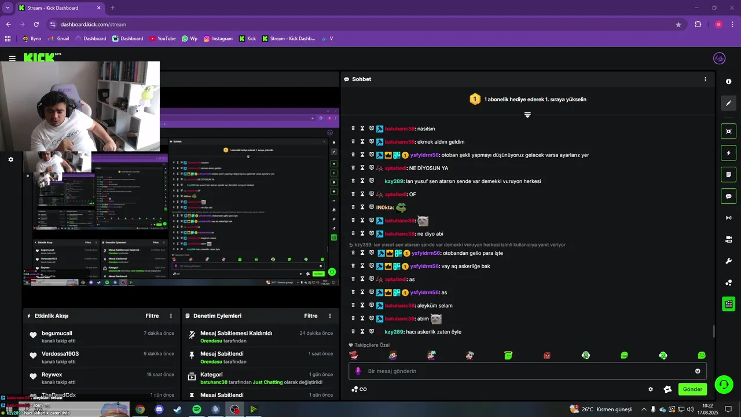Open the Instagram bookmark
The height and width of the screenshot is (417, 741).
[218, 39]
